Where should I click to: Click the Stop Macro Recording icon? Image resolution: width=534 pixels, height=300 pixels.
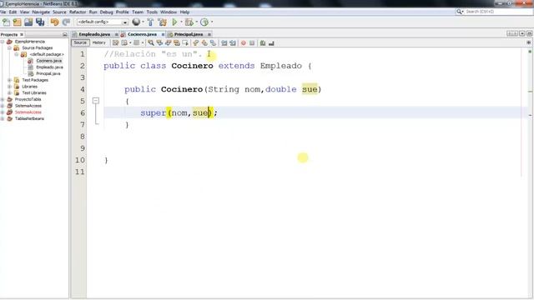(x=252, y=42)
